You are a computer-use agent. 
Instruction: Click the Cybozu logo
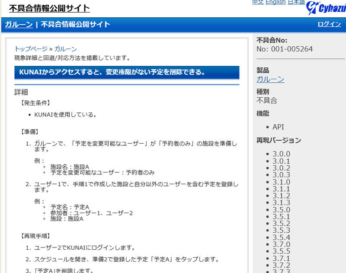click(325, 8)
